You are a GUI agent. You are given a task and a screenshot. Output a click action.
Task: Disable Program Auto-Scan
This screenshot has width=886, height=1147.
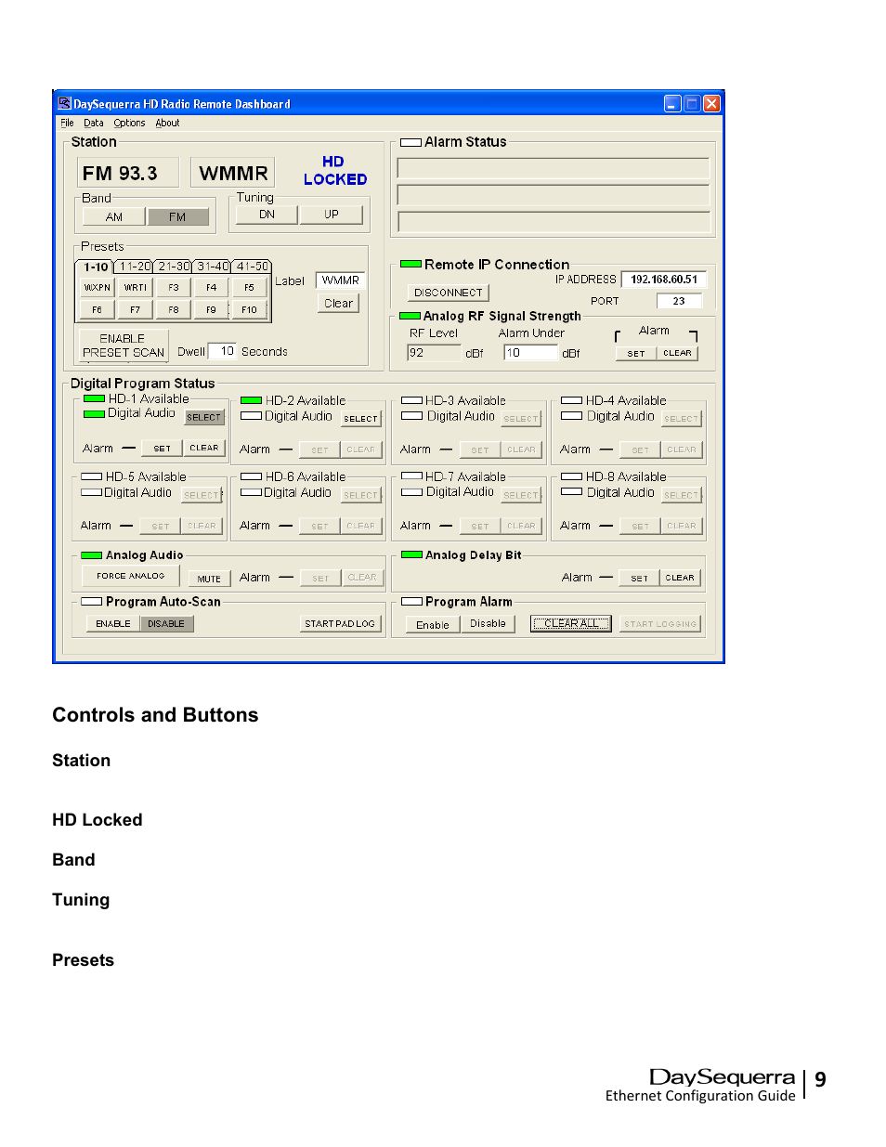pos(166,624)
